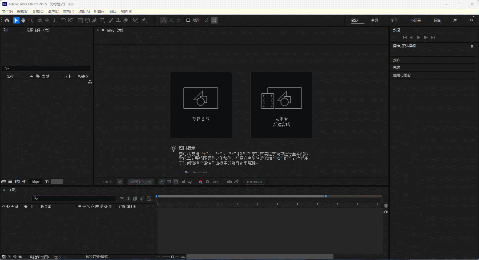
Task: Select the Selection arrow tool
Action: click(x=16, y=20)
